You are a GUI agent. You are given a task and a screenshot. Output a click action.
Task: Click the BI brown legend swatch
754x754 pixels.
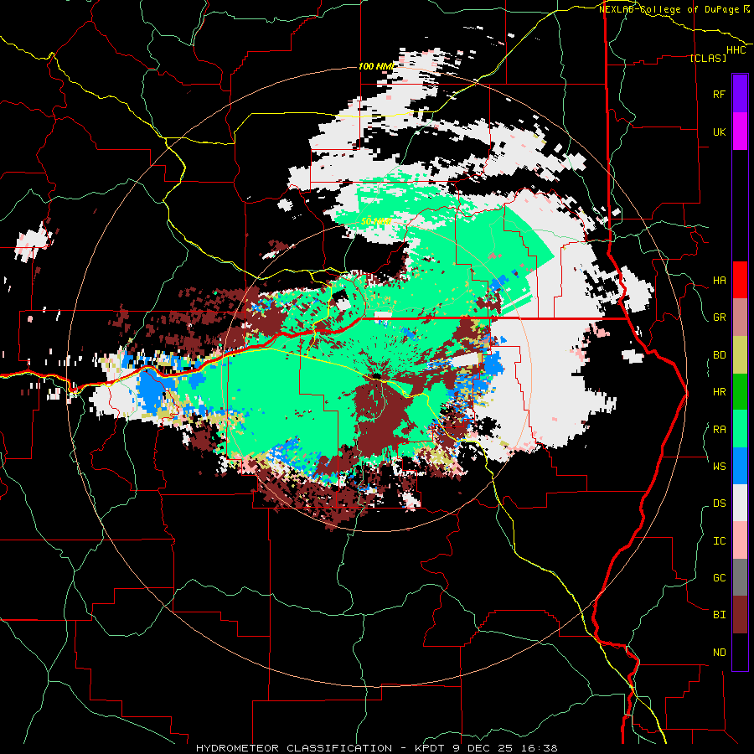(x=740, y=615)
